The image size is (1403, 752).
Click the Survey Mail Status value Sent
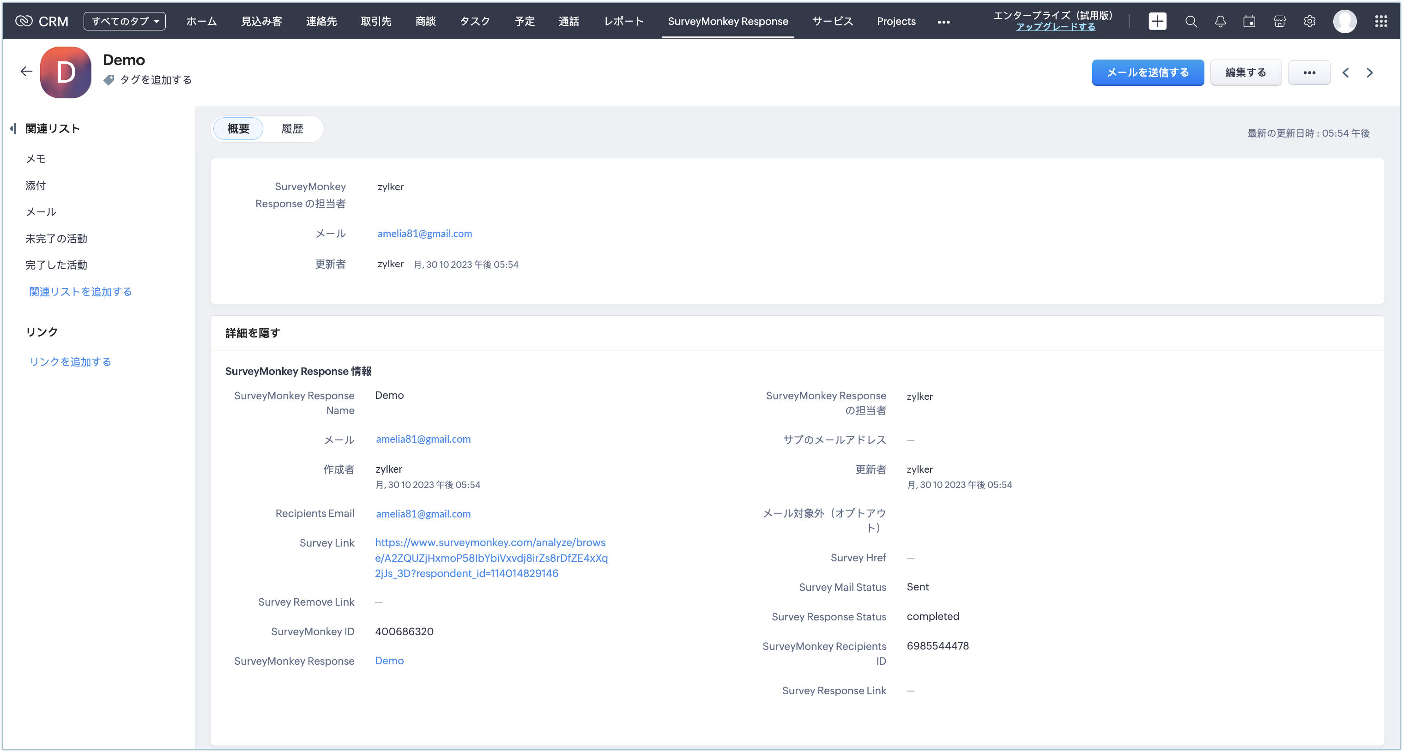(918, 586)
